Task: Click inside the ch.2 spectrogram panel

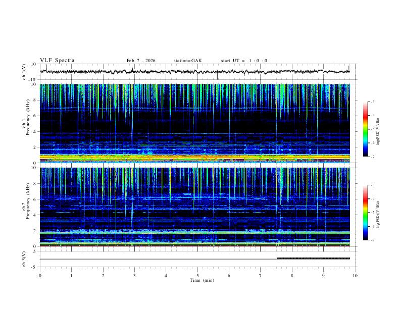Action: [195, 207]
